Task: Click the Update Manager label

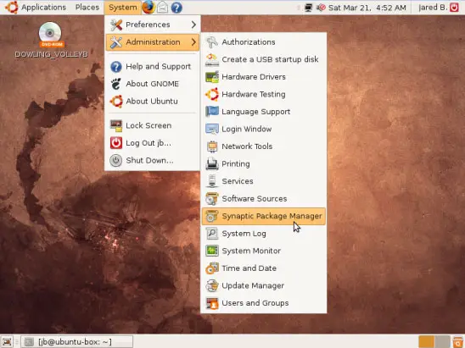Action: [253, 286]
